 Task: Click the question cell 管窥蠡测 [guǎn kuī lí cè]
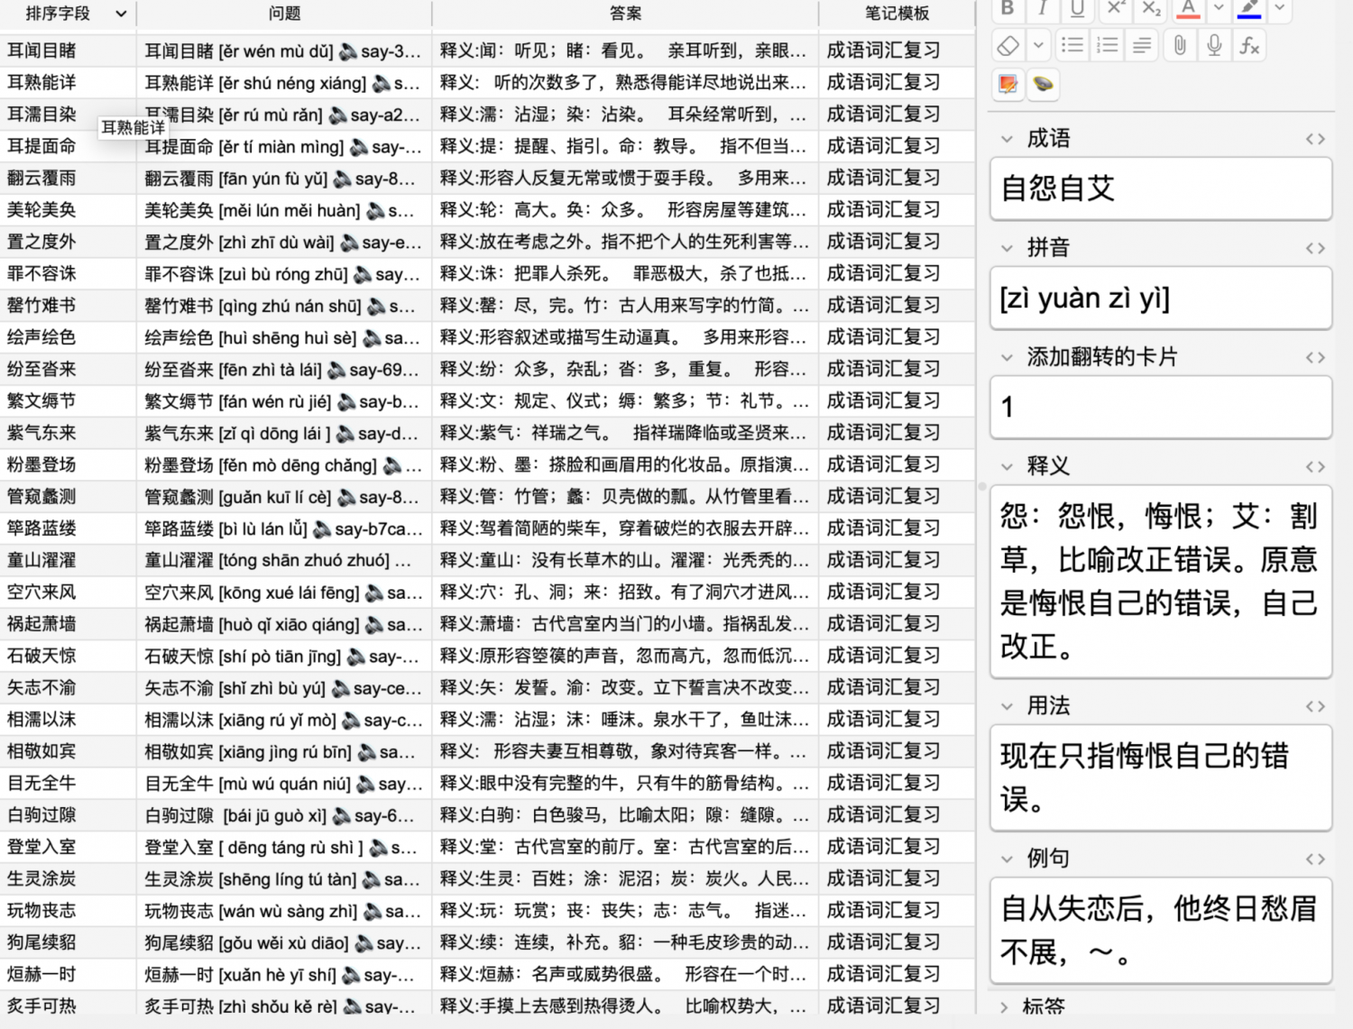pyautogui.click(x=284, y=497)
